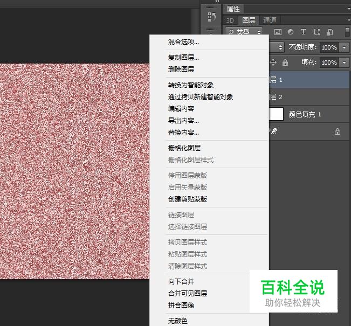
Task: Click the red noise texture canvas
Action: pos(74,171)
